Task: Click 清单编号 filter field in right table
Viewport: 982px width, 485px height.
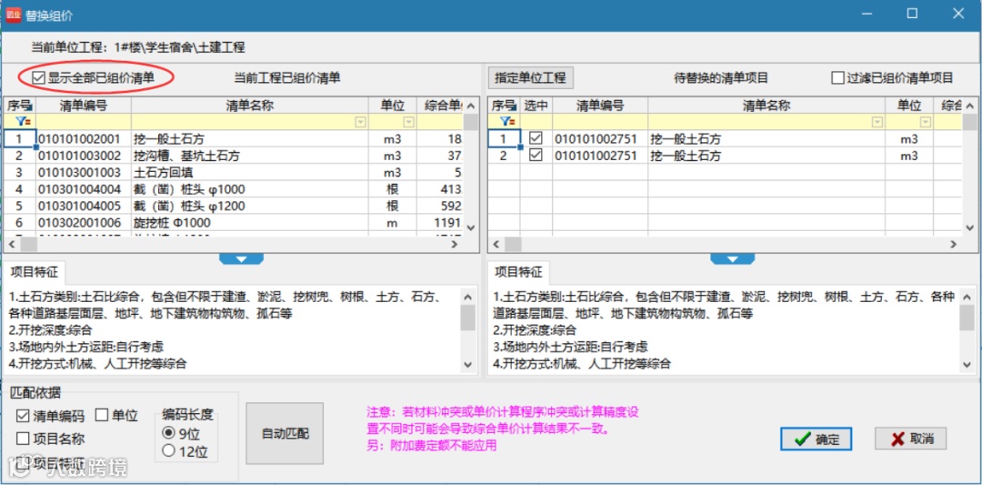Action: [600, 122]
